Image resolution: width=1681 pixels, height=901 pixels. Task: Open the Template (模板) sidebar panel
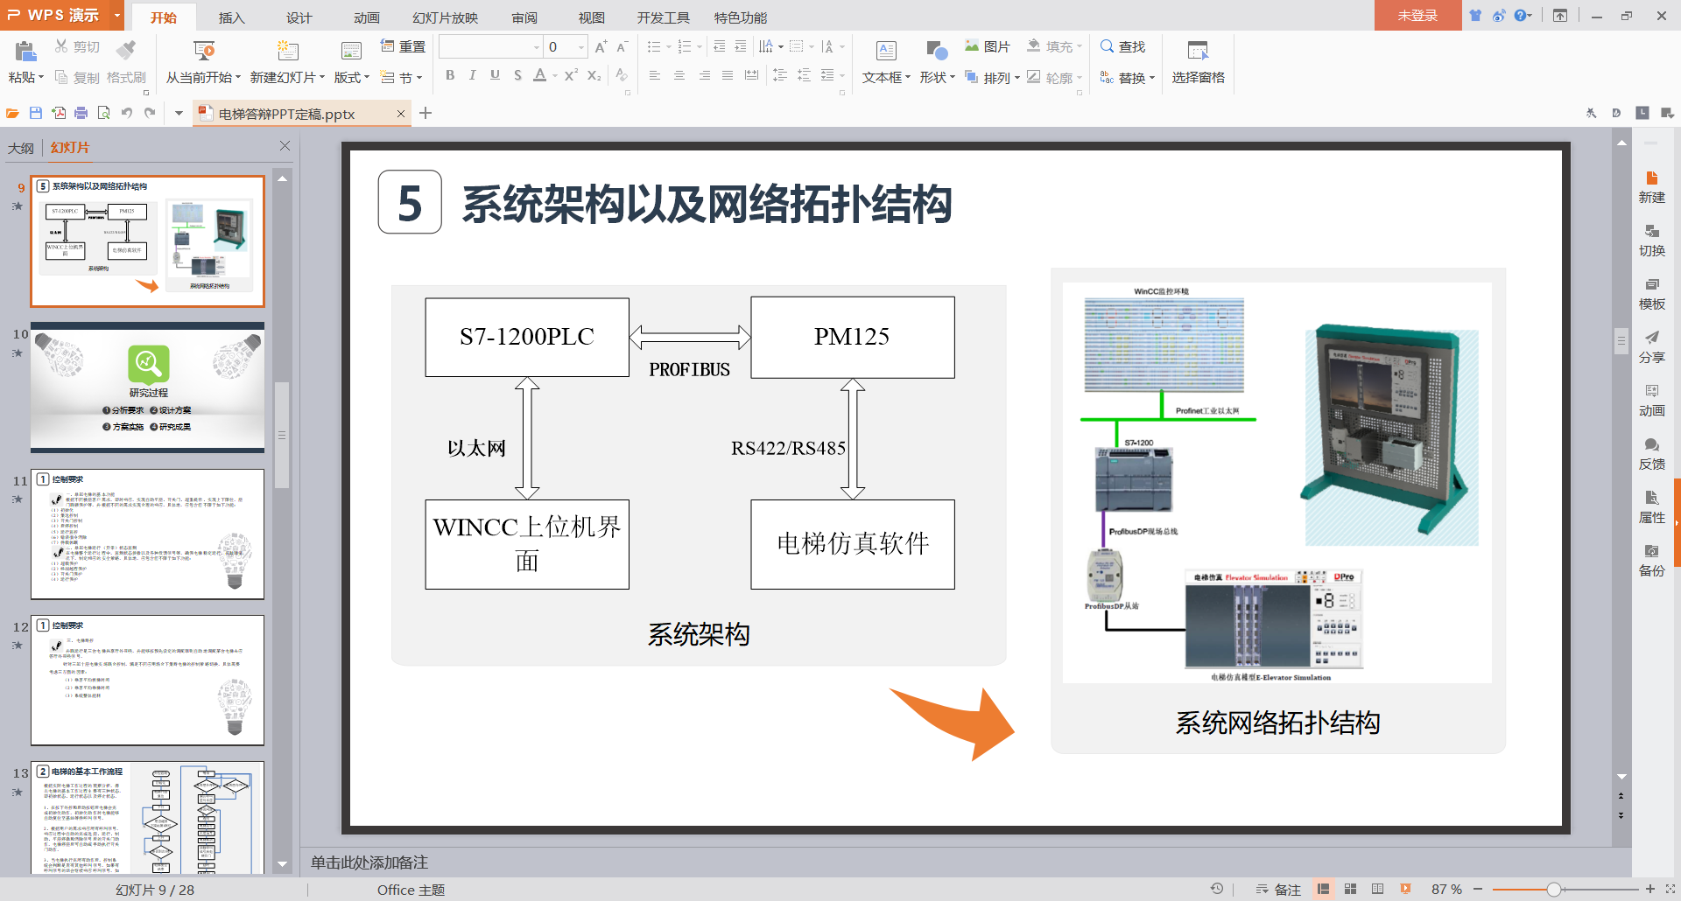(x=1651, y=293)
